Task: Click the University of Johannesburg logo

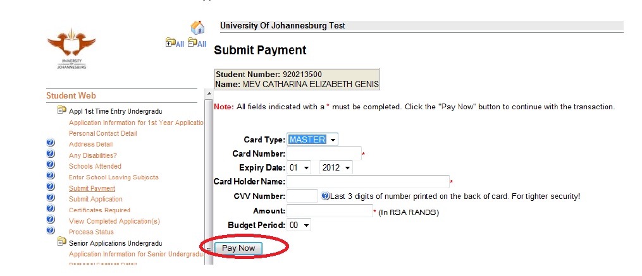Action: pos(71,48)
